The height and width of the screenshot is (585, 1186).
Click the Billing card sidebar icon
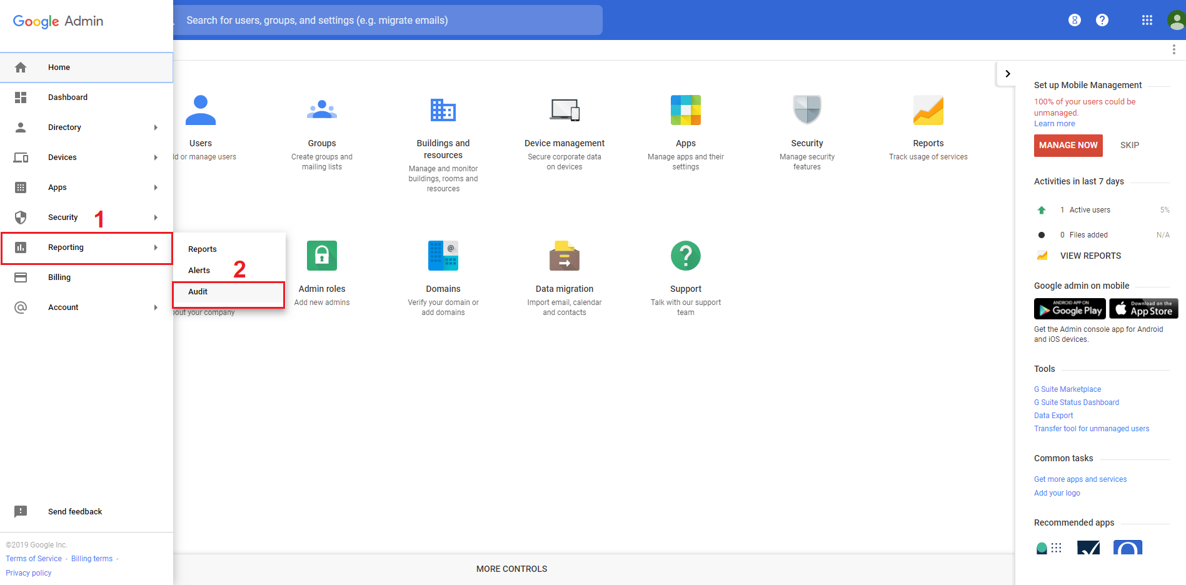[21, 277]
